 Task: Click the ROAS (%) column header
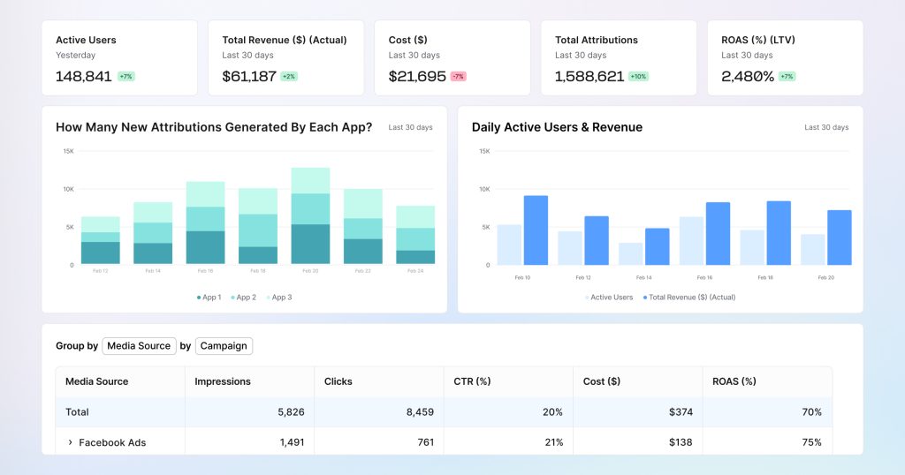click(x=734, y=381)
